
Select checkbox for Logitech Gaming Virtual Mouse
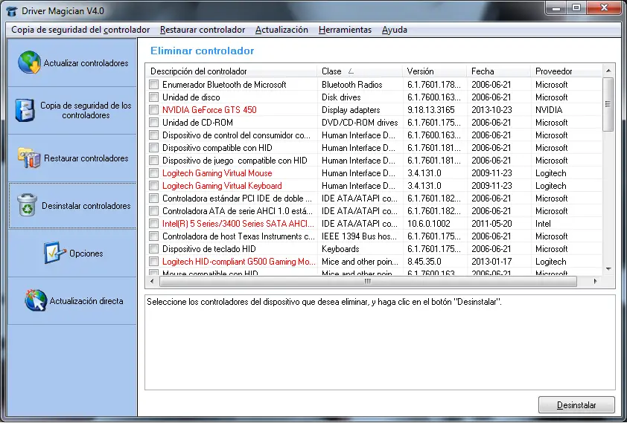click(x=153, y=172)
